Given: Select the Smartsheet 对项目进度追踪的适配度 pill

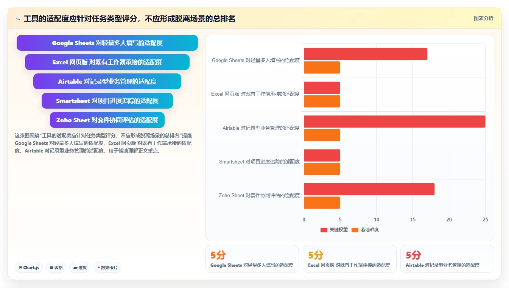Looking at the screenshot, I should coord(107,101).
